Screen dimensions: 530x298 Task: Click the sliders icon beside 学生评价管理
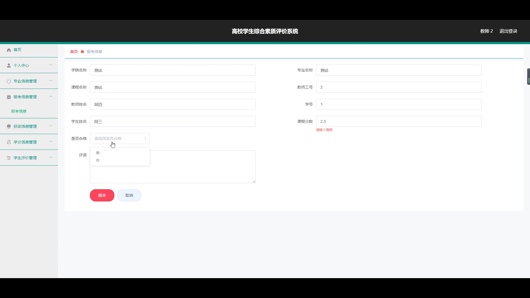[9, 158]
